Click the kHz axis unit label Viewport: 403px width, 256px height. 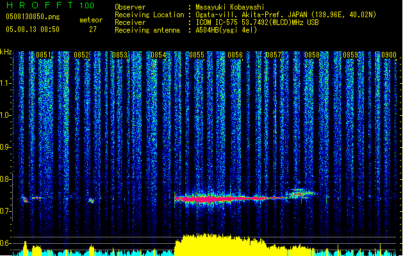pos(6,52)
